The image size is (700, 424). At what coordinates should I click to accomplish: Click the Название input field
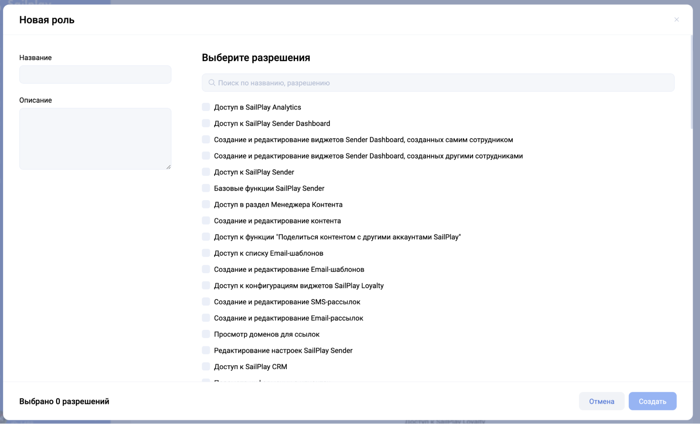95,74
